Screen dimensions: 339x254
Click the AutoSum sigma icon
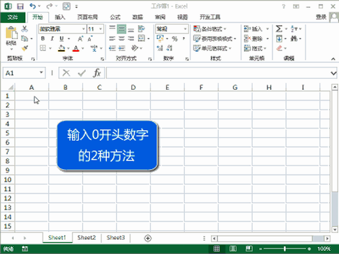[x=279, y=29]
